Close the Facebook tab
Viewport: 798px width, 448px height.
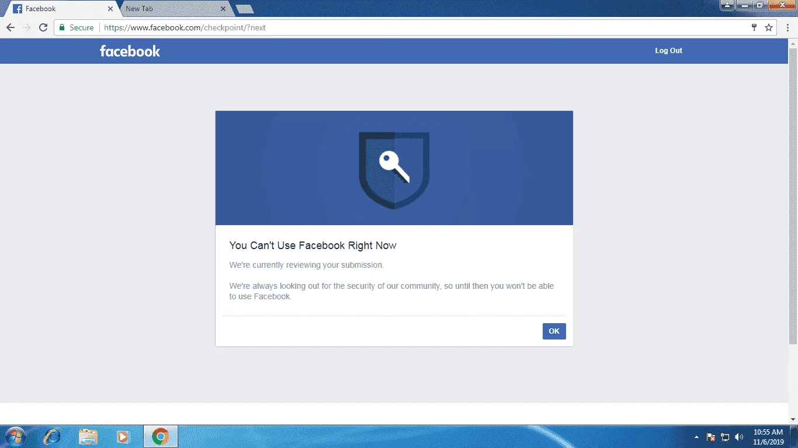click(110, 9)
